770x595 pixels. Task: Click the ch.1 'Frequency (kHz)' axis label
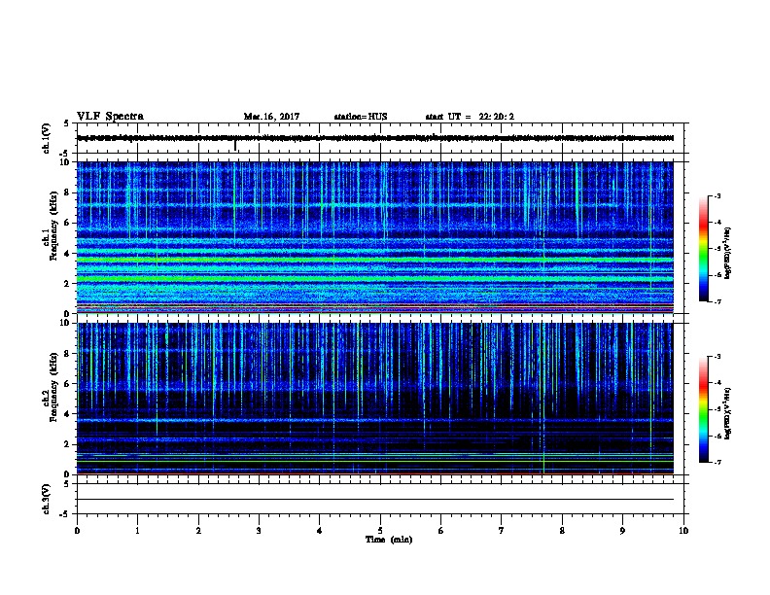(53, 226)
